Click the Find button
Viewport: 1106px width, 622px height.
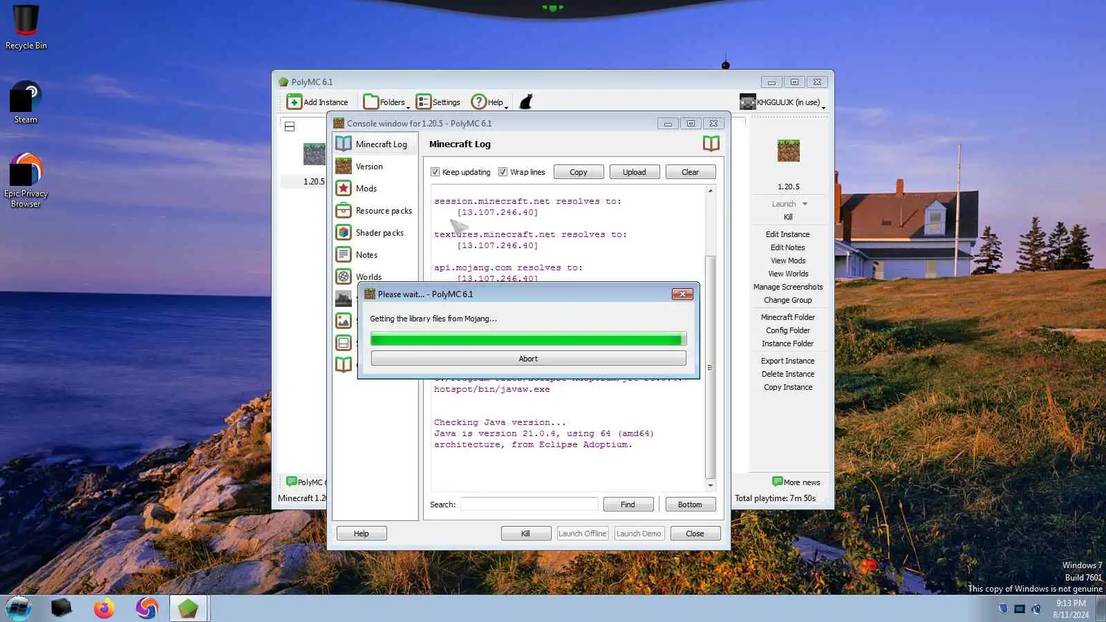(x=628, y=505)
